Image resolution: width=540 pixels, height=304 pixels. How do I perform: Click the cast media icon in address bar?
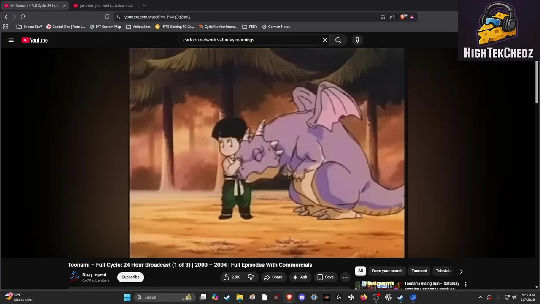[383, 17]
